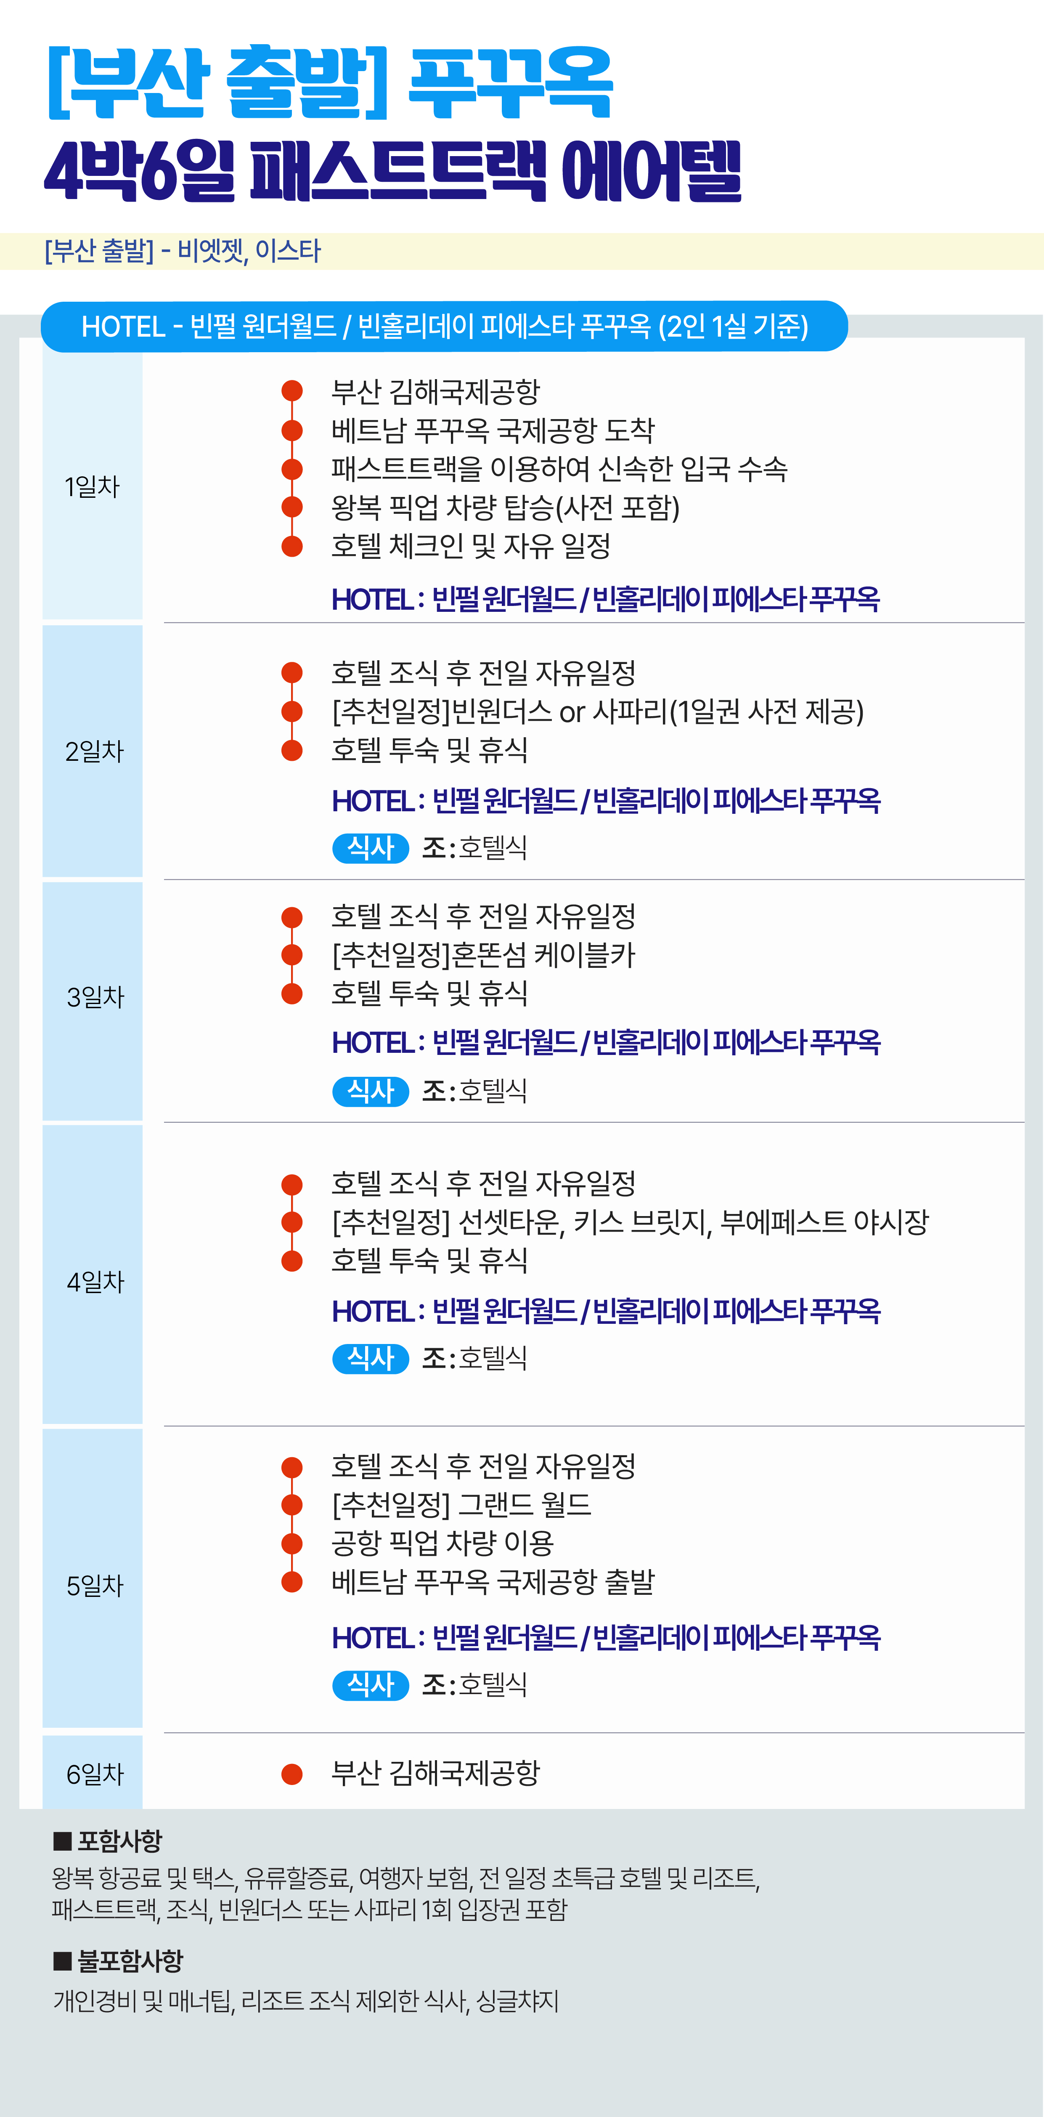Click the black square before 포함사항
1044x2117 pixels.
click(x=62, y=1841)
